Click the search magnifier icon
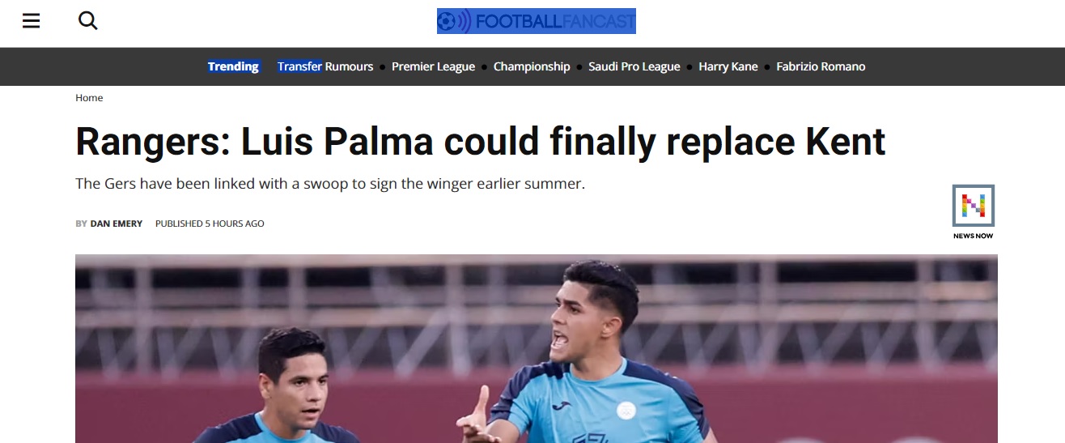Image resolution: width=1065 pixels, height=443 pixels. coord(87,21)
